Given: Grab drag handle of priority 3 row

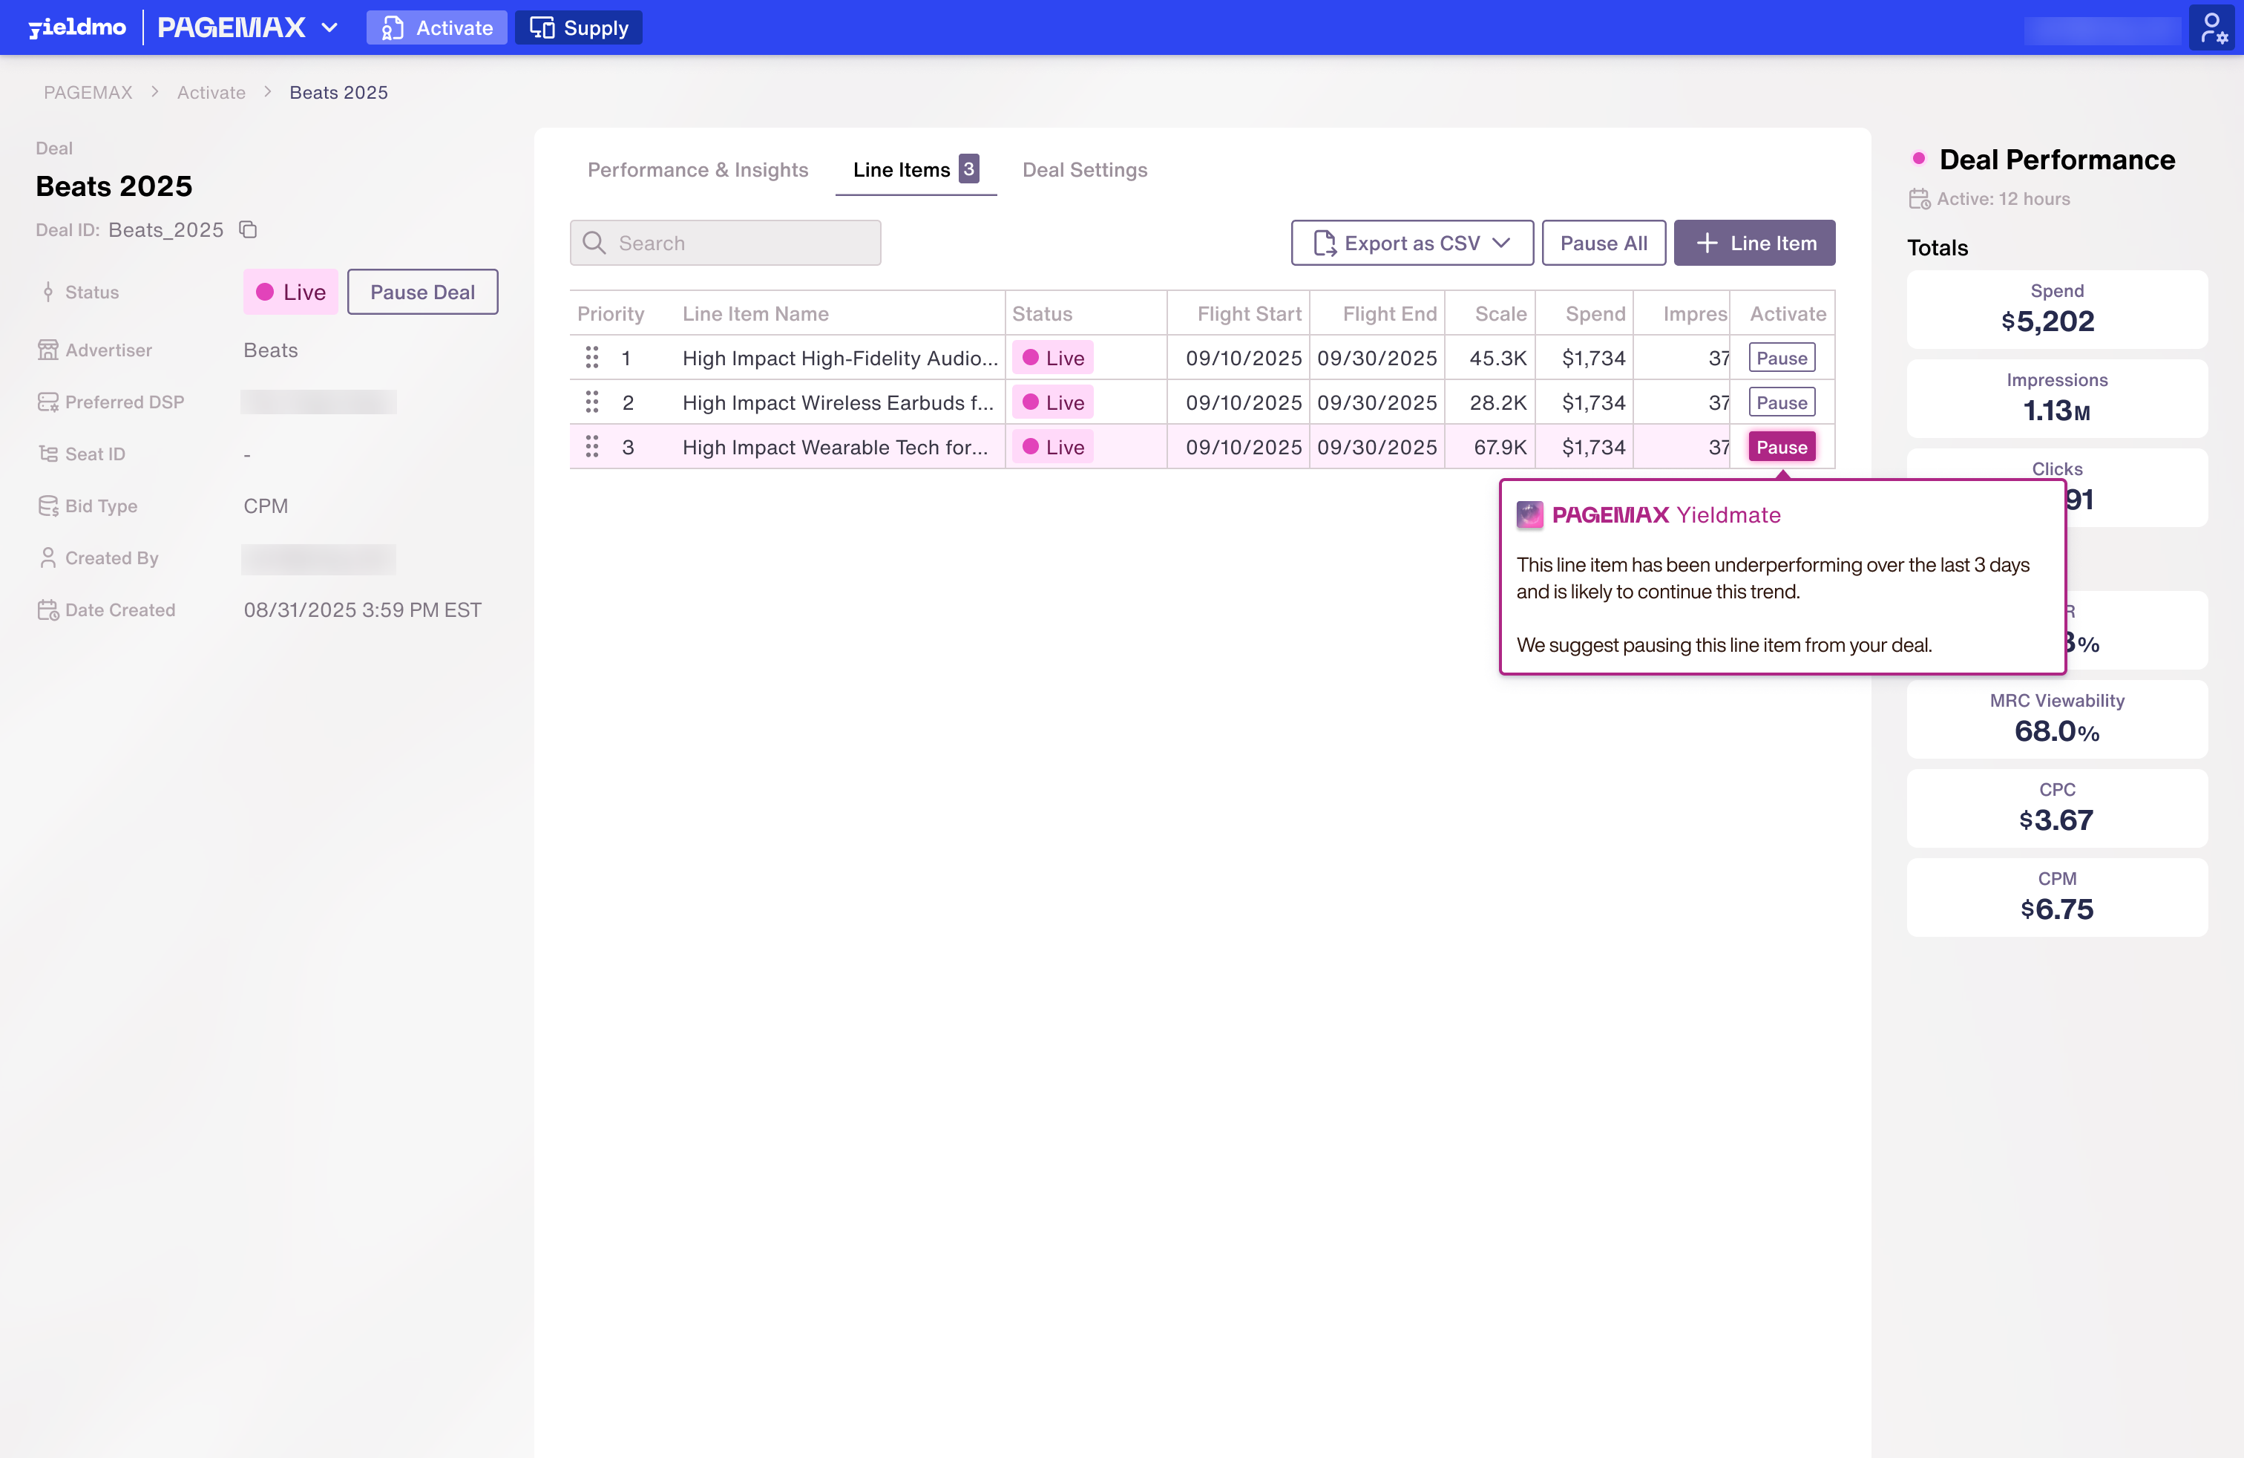Looking at the screenshot, I should (x=591, y=447).
